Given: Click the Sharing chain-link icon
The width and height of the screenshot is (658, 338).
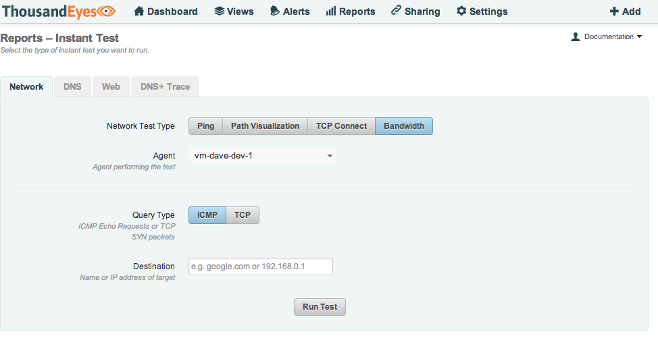Looking at the screenshot, I should tap(396, 11).
